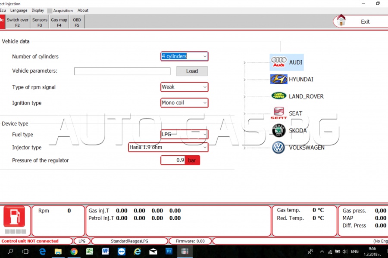Open the About menu
388x258 pixels.
[83, 10]
